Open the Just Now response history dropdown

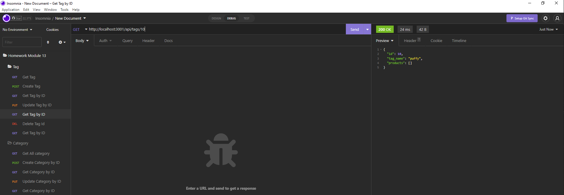[548, 29]
